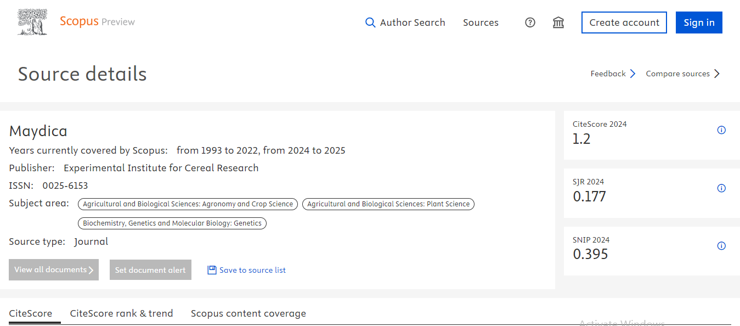
Task: Click the Author Search magnifier icon
Action: (x=370, y=23)
